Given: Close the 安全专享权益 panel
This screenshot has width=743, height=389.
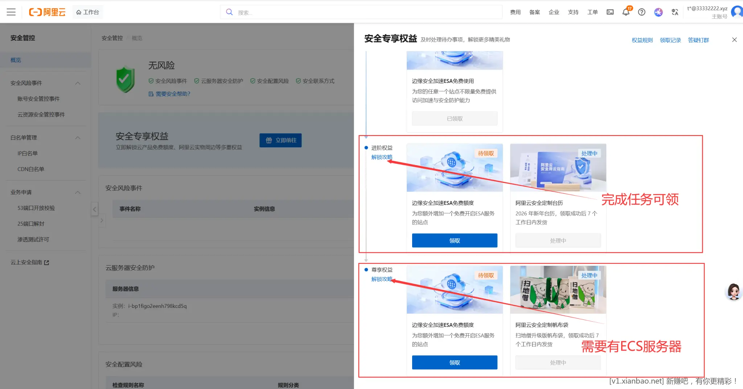Looking at the screenshot, I should click(734, 39).
